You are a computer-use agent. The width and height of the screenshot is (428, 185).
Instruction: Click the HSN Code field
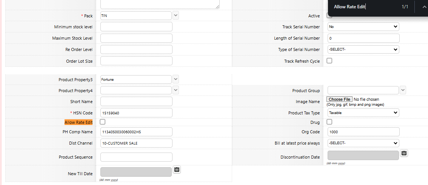tap(137, 113)
